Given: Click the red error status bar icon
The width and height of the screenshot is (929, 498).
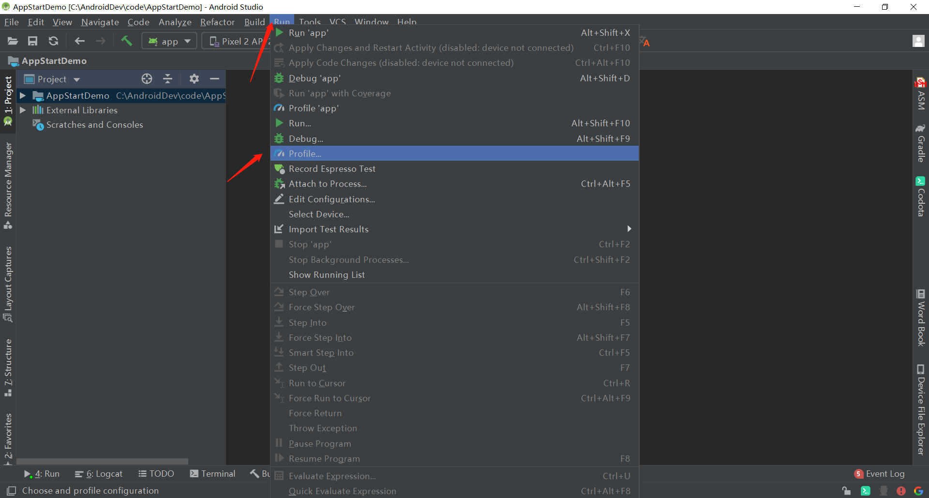Looking at the screenshot, I should (x=901, y=491).
